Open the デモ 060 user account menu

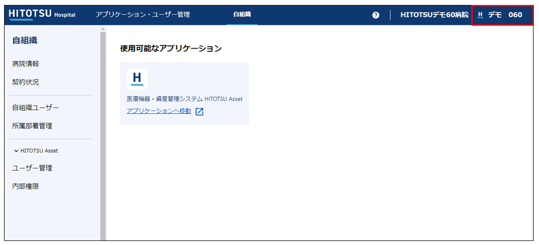[x=502, y=16]
